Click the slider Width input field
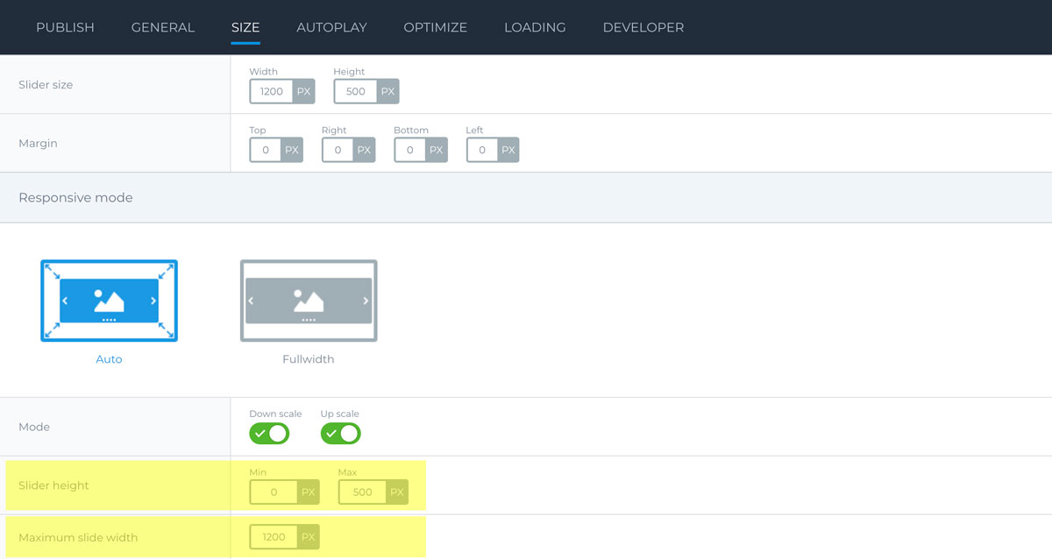This screenshot has height=559, width=1052. pos(272,91)
